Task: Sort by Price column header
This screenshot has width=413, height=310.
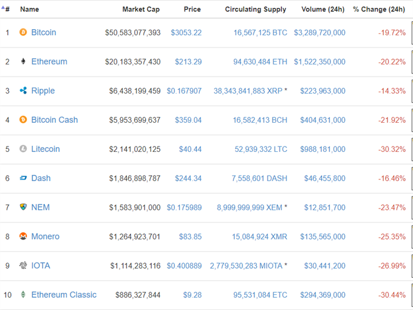Action: pyautogui.click(x=193, y=9)
